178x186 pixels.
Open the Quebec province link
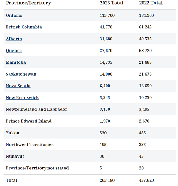14,51
